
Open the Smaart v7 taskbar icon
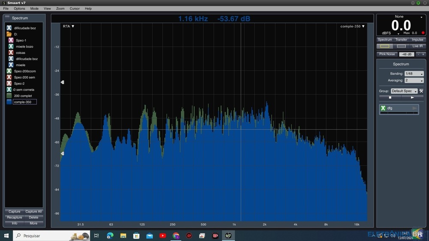click(228, 235)
